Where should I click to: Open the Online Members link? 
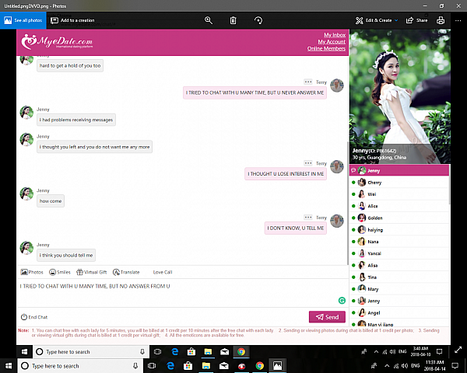click(x=326, y=49)
